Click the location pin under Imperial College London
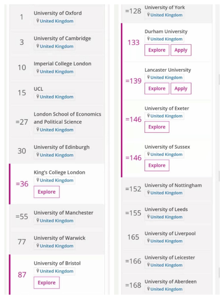Viewport: 224px width, 299px height. click(38, 71)
